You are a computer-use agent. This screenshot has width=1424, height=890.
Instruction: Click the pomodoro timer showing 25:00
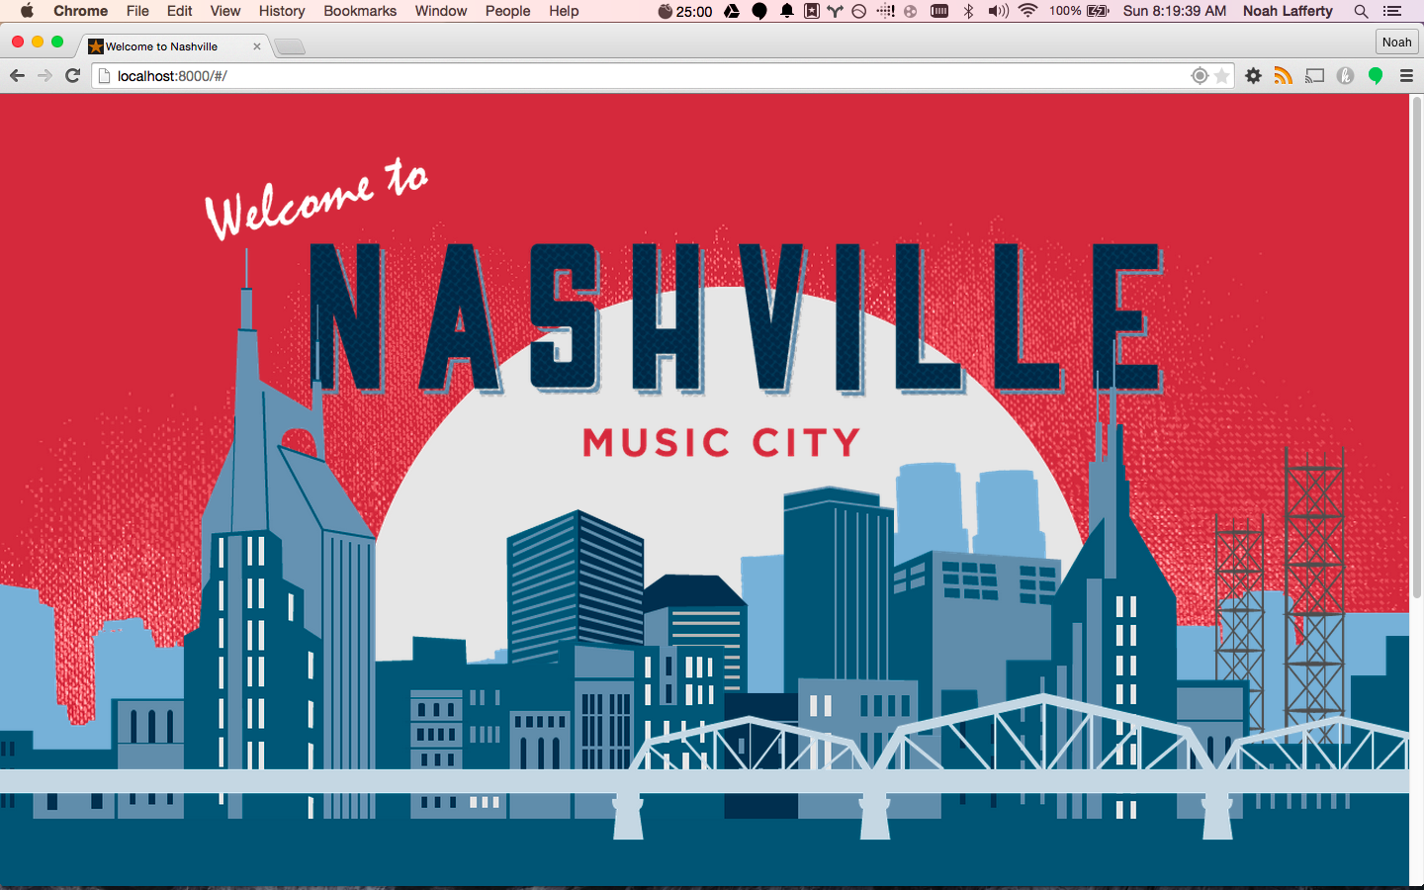point(685,11)
